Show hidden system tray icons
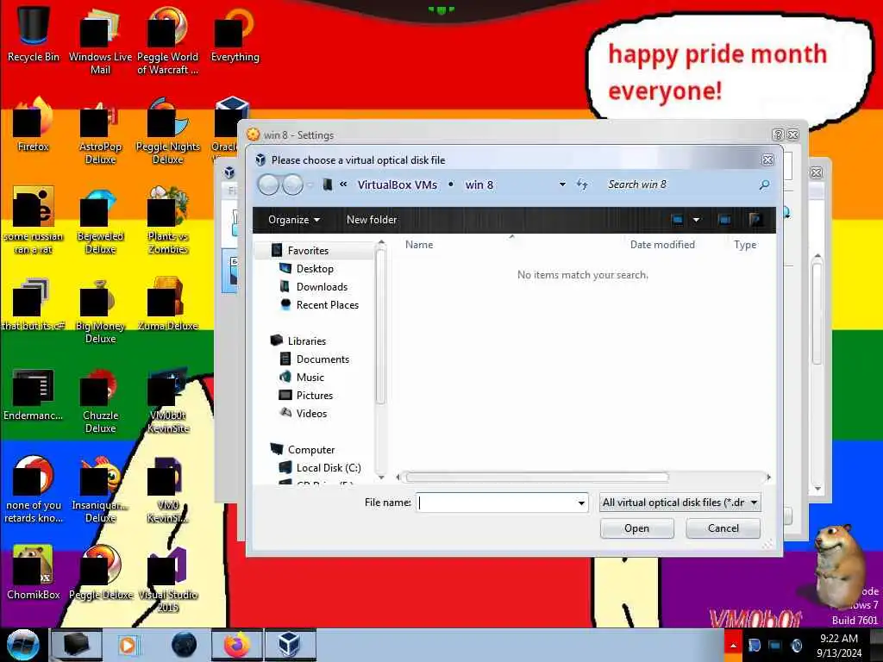Screen dimensions: 883x662 [x=733, y=646]
